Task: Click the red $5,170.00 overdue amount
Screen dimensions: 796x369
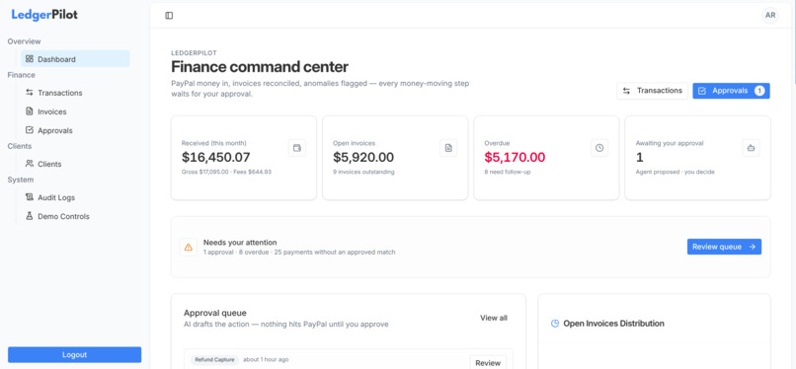Action: pyautogui.click(x=515, y=157)
